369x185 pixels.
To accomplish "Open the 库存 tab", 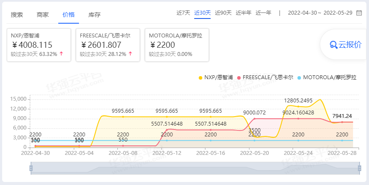I will pyautogui.click(x=95, y=15).
